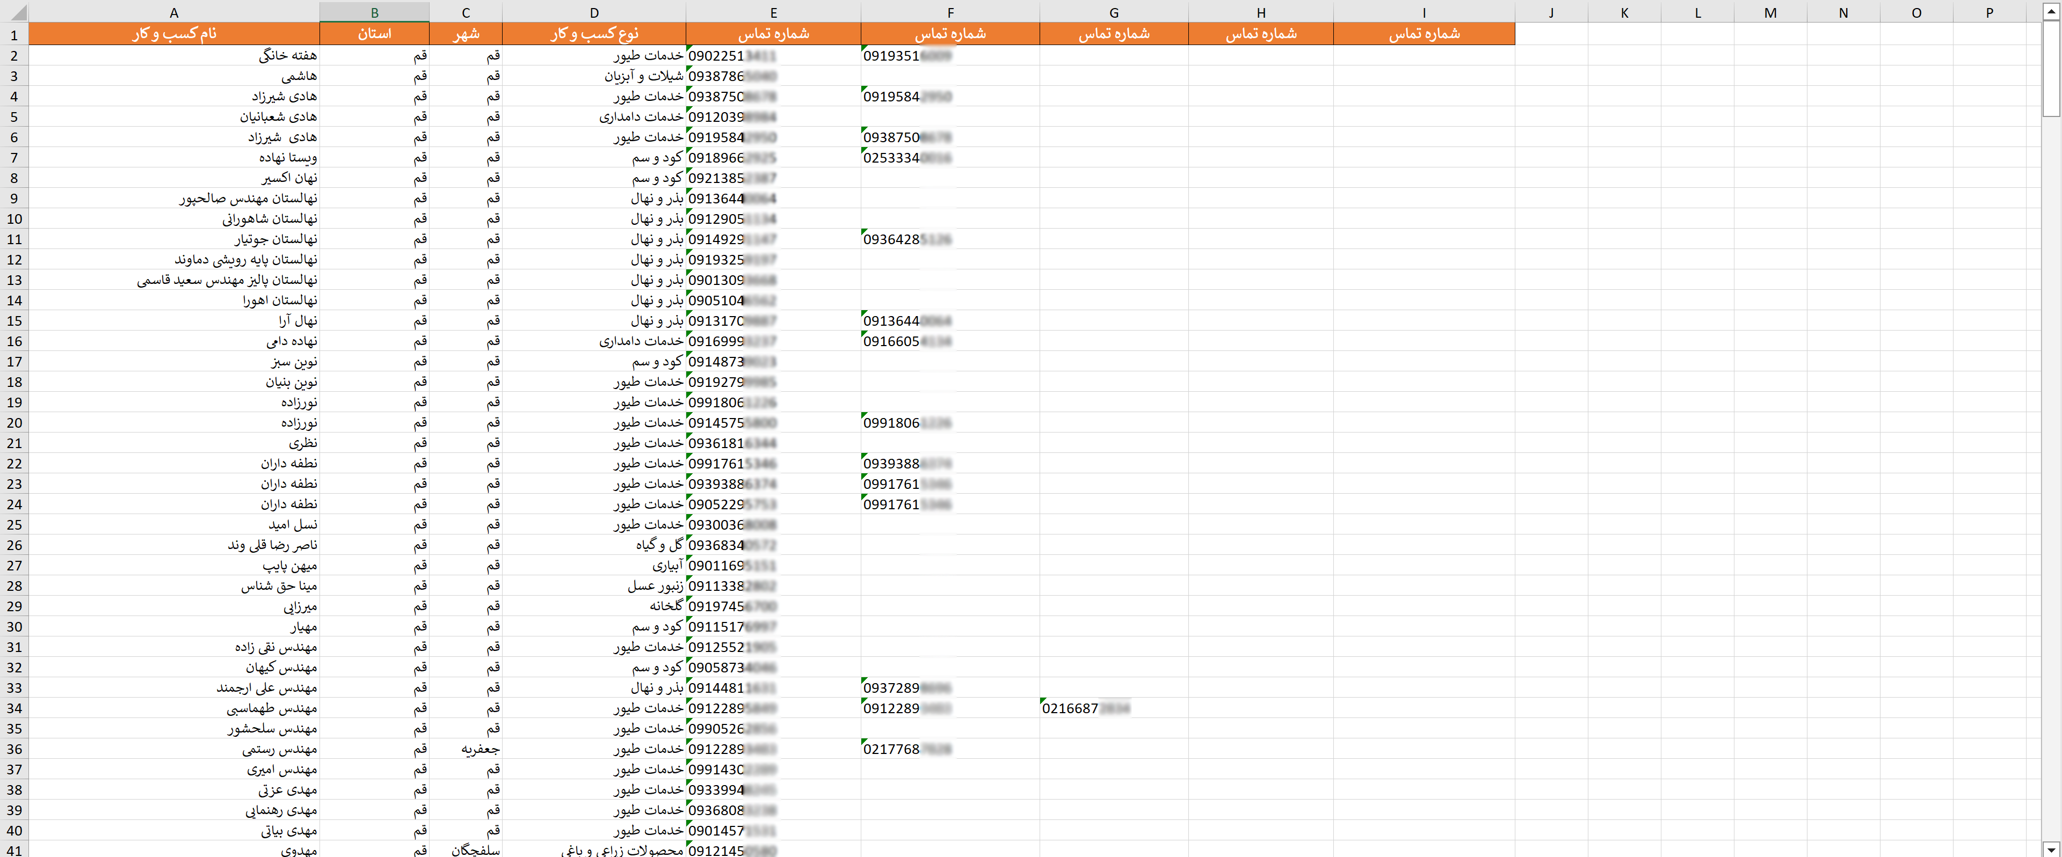The image size is (2062, 857).
Task: Select row 20 header number
Action: pyautogui.click(x=14, y=422)
